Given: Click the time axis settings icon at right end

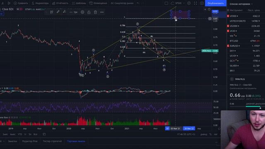Looking at the screenshot, I should tap(219, 129).
